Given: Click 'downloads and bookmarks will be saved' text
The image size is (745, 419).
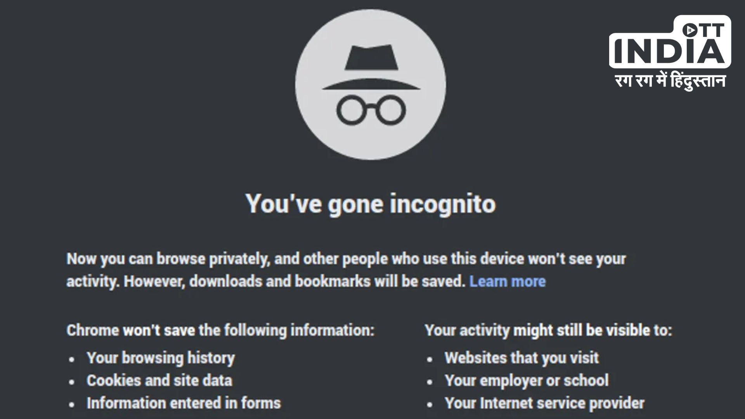Looking at the screenshot, I should pyautogui.click(x=327, y=281).
